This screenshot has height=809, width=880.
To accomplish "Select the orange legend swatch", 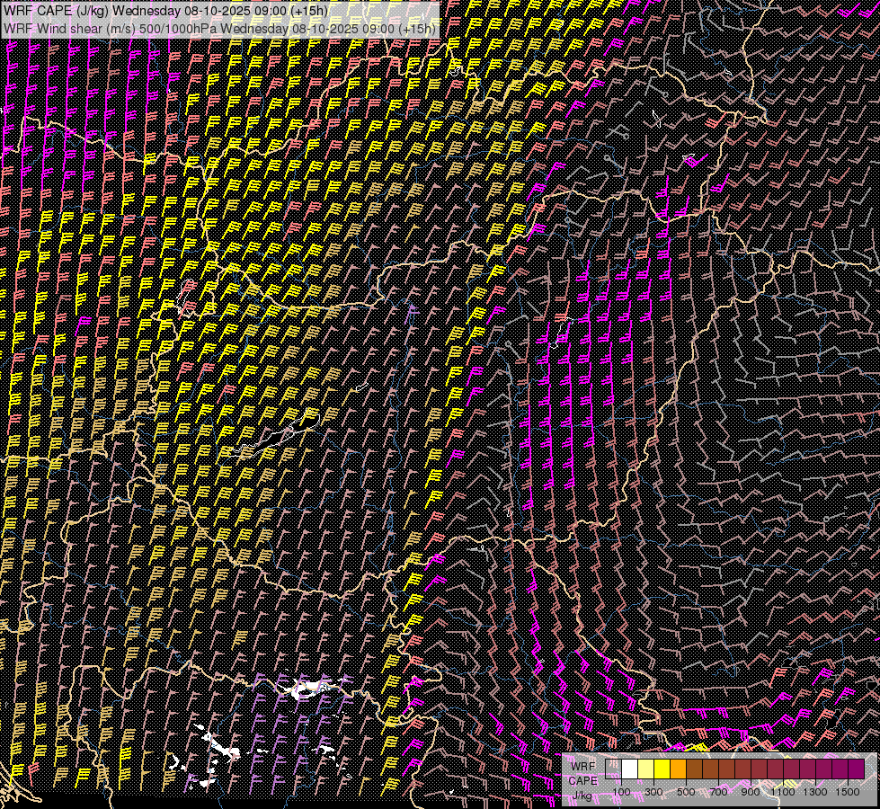I will pyautogui.click(x=678, y=769).
